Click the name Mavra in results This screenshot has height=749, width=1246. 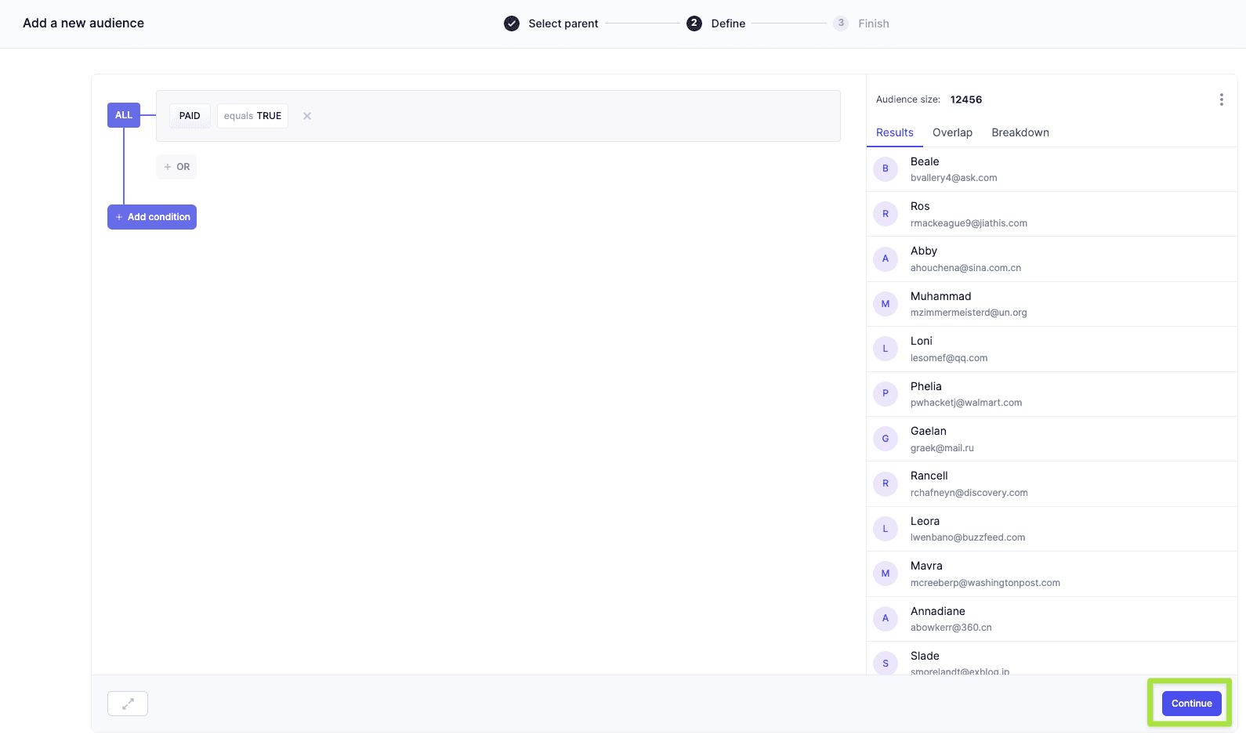926,566
